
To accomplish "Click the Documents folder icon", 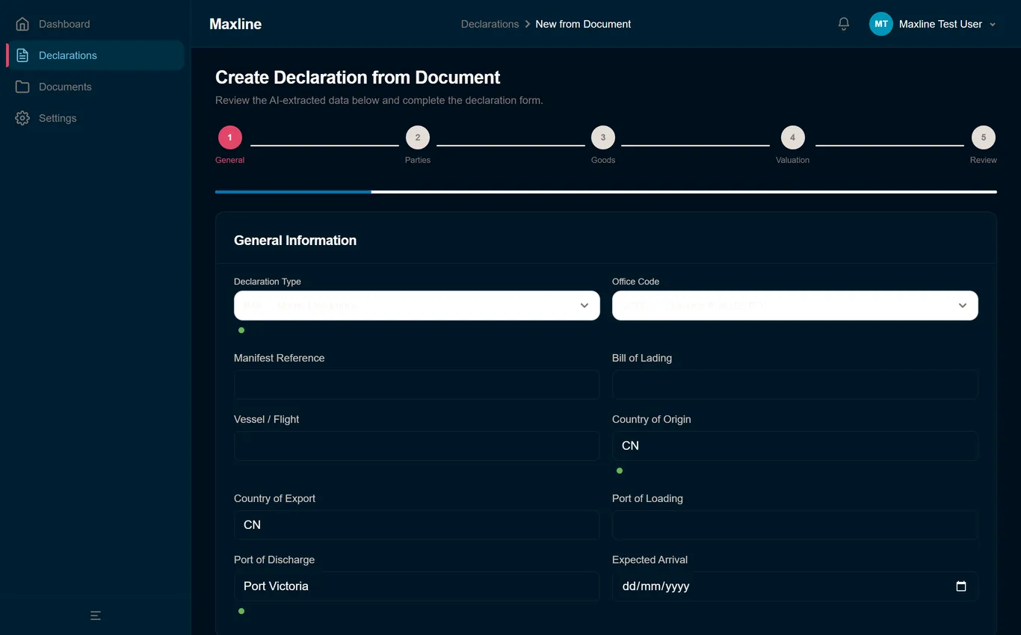I will pyautogui.click(x=22, y=87).
